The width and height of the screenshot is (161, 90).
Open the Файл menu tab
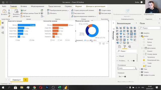click(x=4, y=6)
